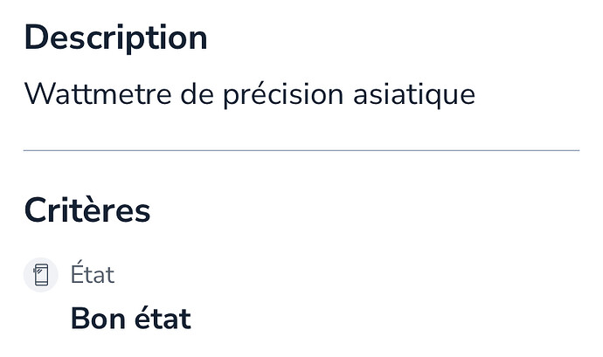Click the end of the word Description
The image size is (603, 357).
(x=195, y=38)
